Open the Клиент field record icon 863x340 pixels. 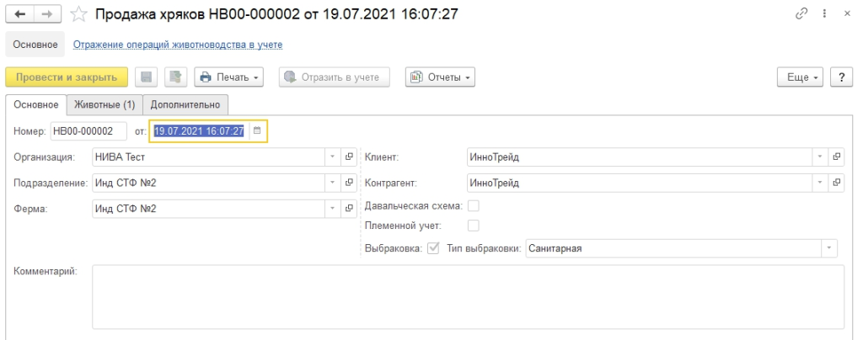[836, 157]
